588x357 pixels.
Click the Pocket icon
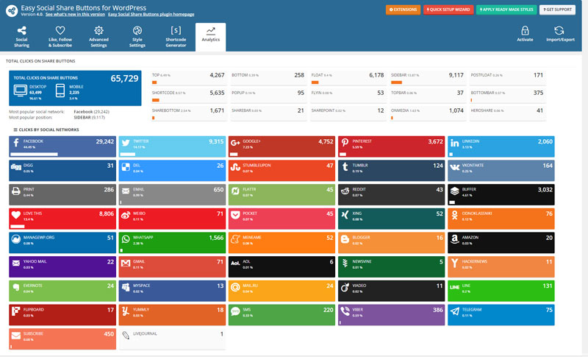235,215
